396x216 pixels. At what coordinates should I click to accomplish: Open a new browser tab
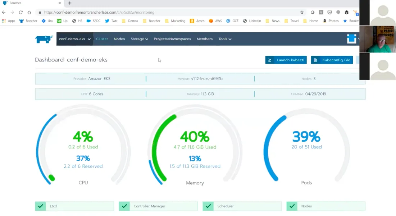click(70, 3)
